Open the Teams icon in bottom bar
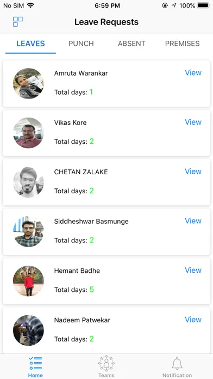The image size is (213, 379). [x=106, y=363]
